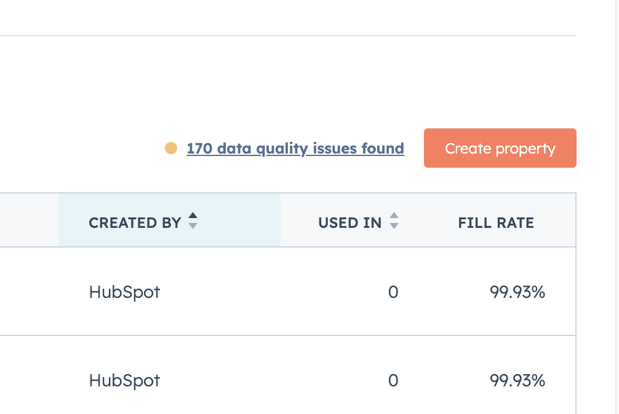Sort table by USED IN header label
The image size is (619, 414).
coord(349,222)
